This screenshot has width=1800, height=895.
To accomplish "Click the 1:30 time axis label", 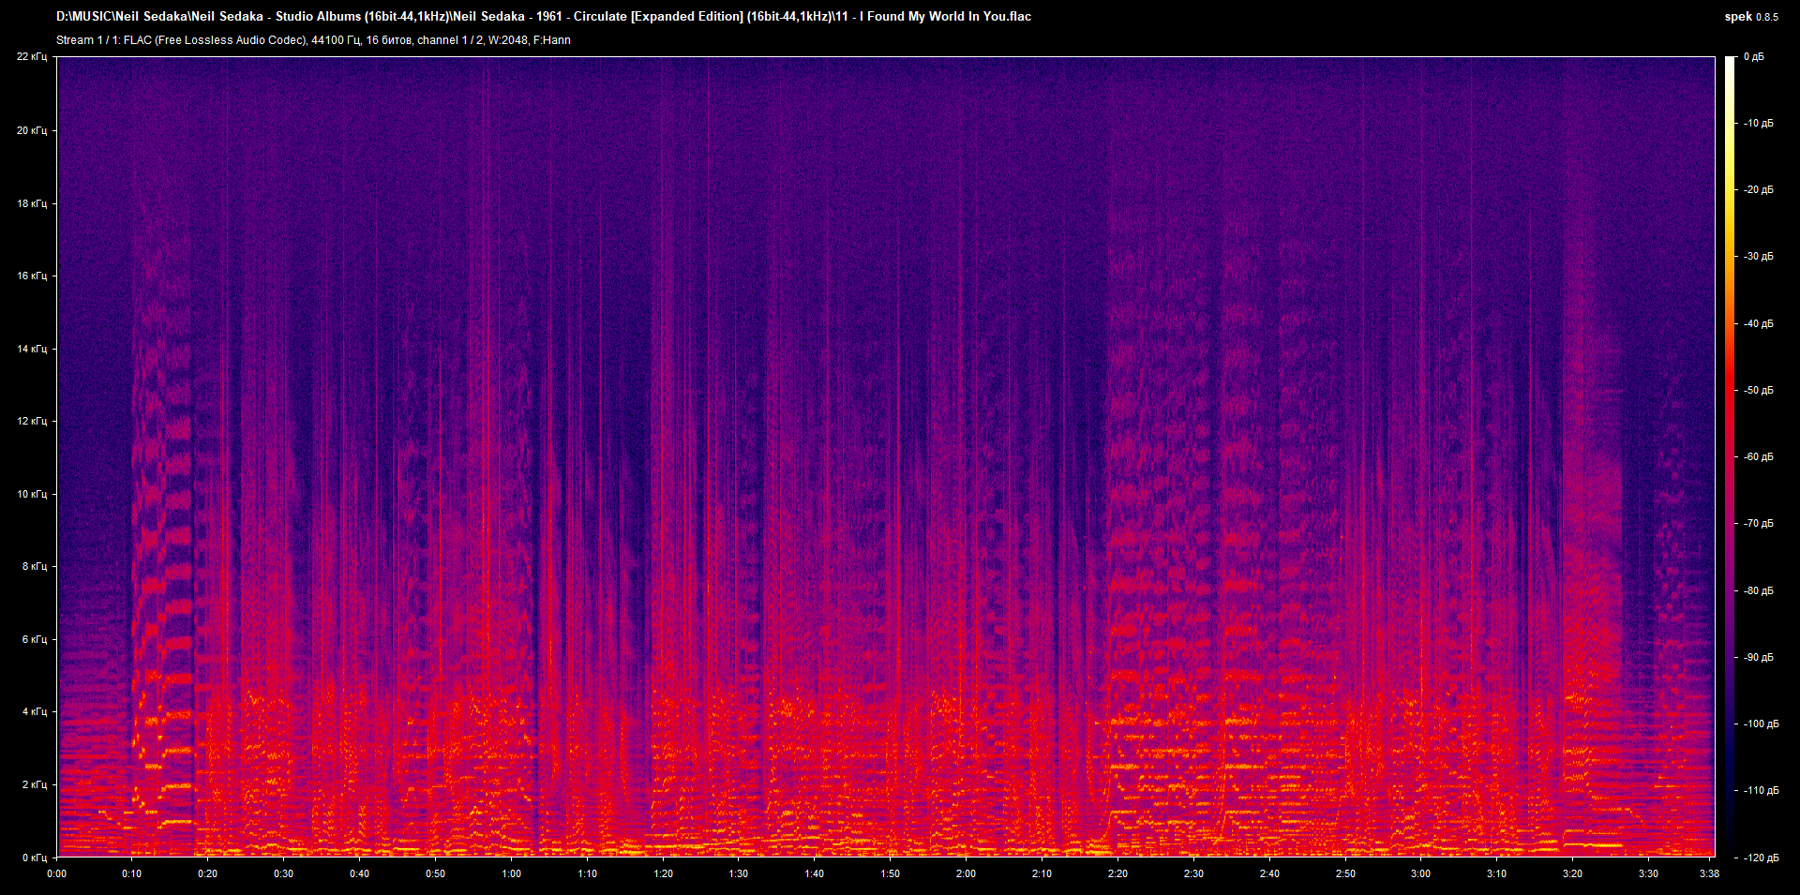I will point(739,873).
